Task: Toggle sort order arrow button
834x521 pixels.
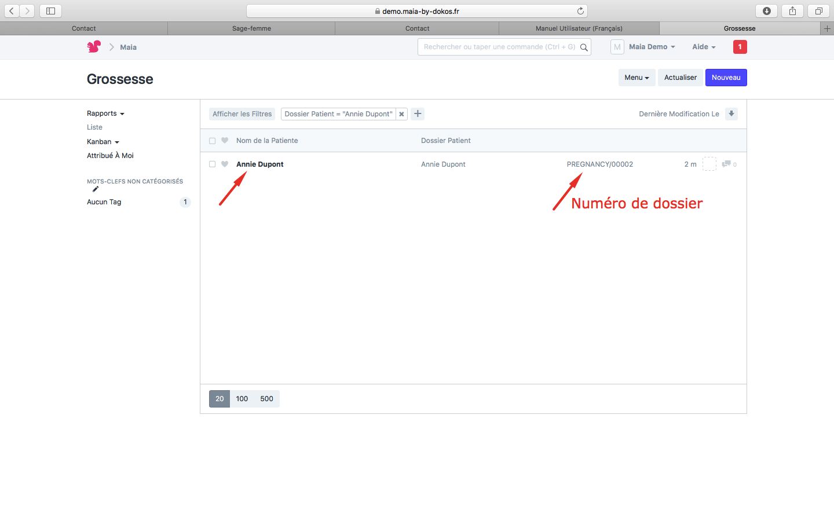Action: click(731, 114)
